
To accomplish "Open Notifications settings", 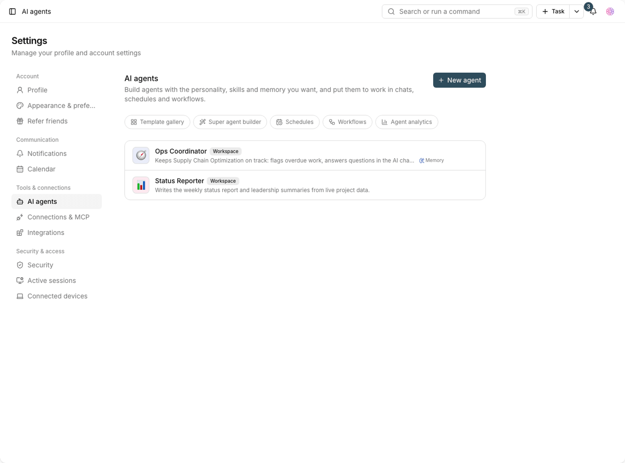I will (x=57, y=154).
